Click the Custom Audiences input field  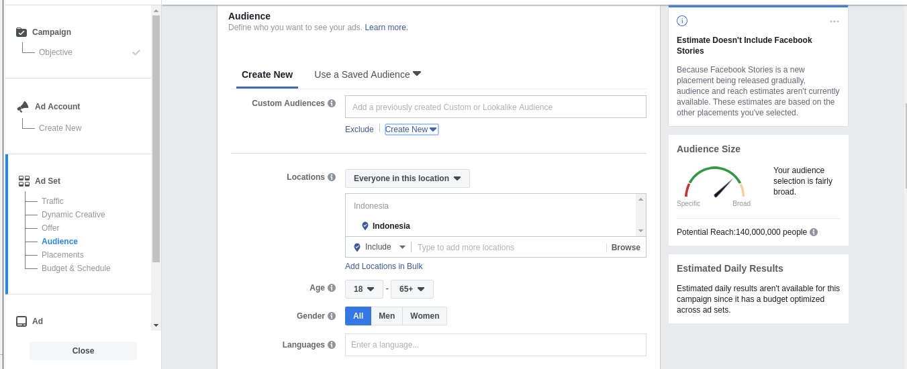click(x=495, y=107)
